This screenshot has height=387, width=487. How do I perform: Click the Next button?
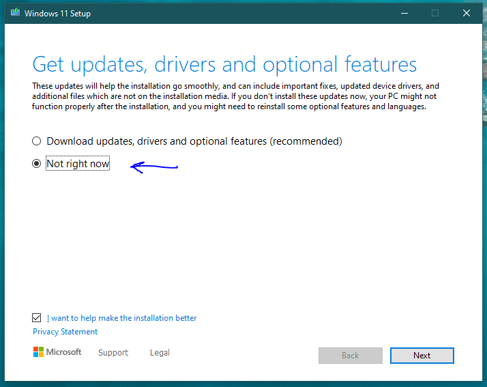[x=422, y=356]
